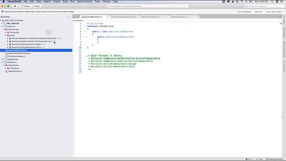Close the Solution pad
This screenshot has width=286, height=161.
[71, 17]
